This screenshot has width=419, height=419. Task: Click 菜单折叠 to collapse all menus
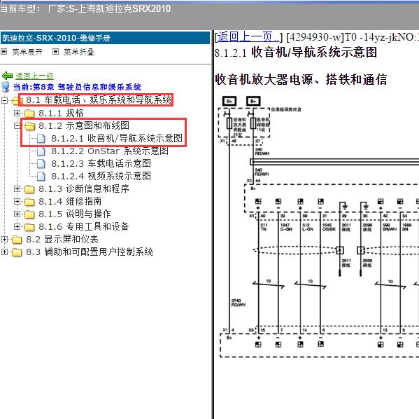pyautogui.click(x=79, y=52)
